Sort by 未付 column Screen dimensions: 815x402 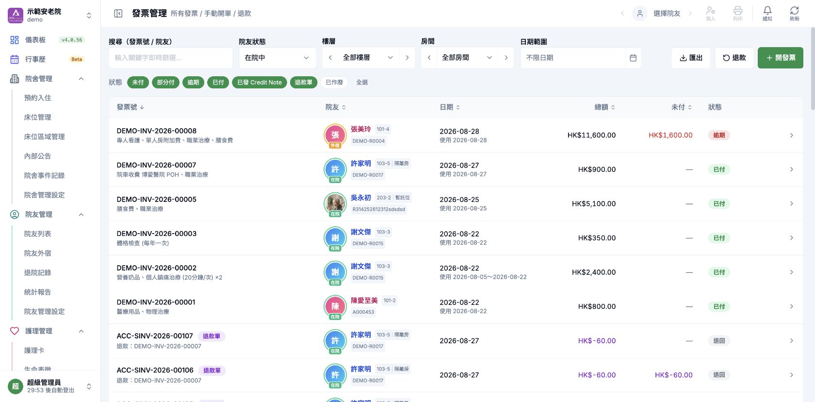tap(682, 107)
